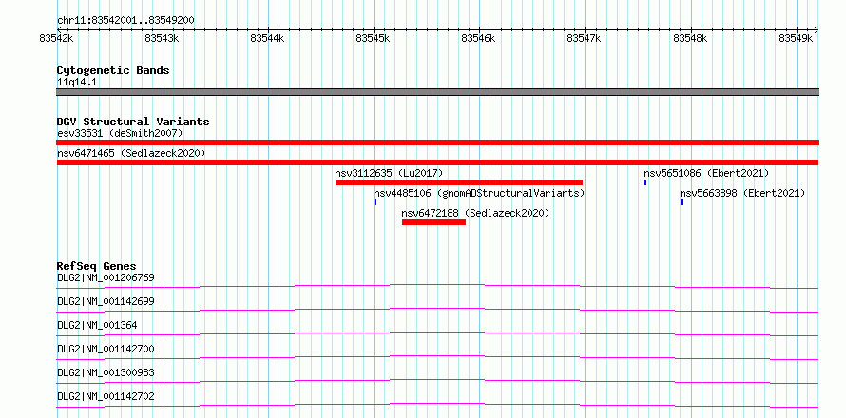Open the DLG2|NM_001300983 transcript
Viewport: 846px width, 418px height.
click(106, 372)
